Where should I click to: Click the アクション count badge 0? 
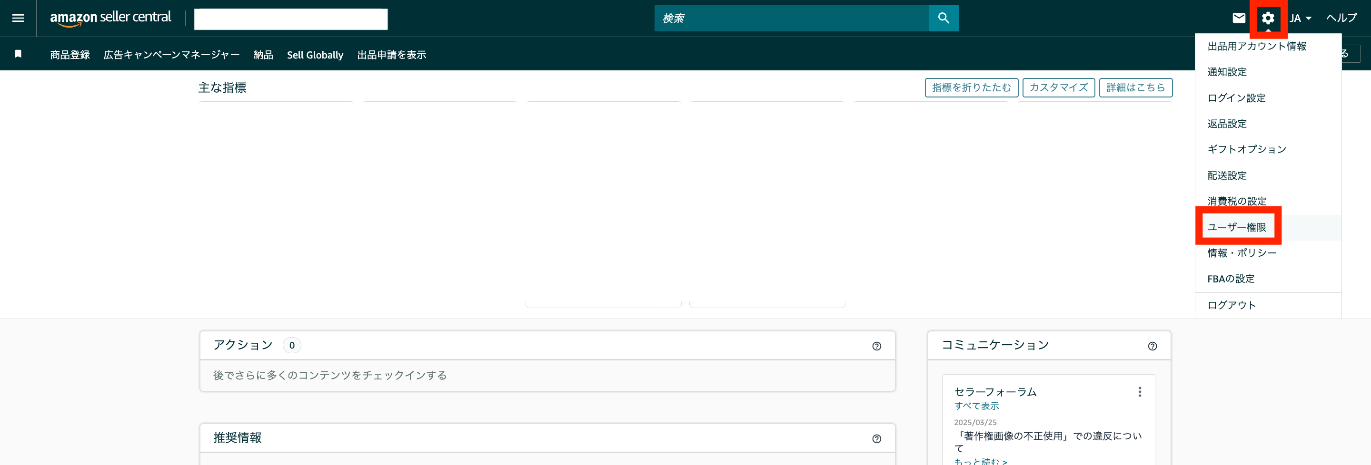coord(292,346)
